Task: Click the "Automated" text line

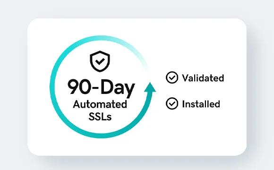Action: click(100, 104)
